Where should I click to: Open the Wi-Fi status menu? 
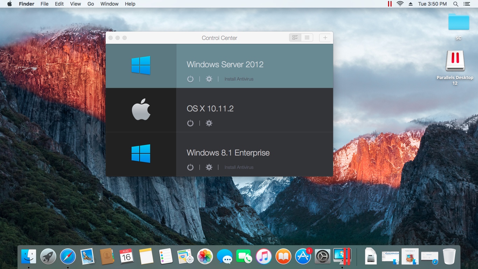[x=400, y=4]
